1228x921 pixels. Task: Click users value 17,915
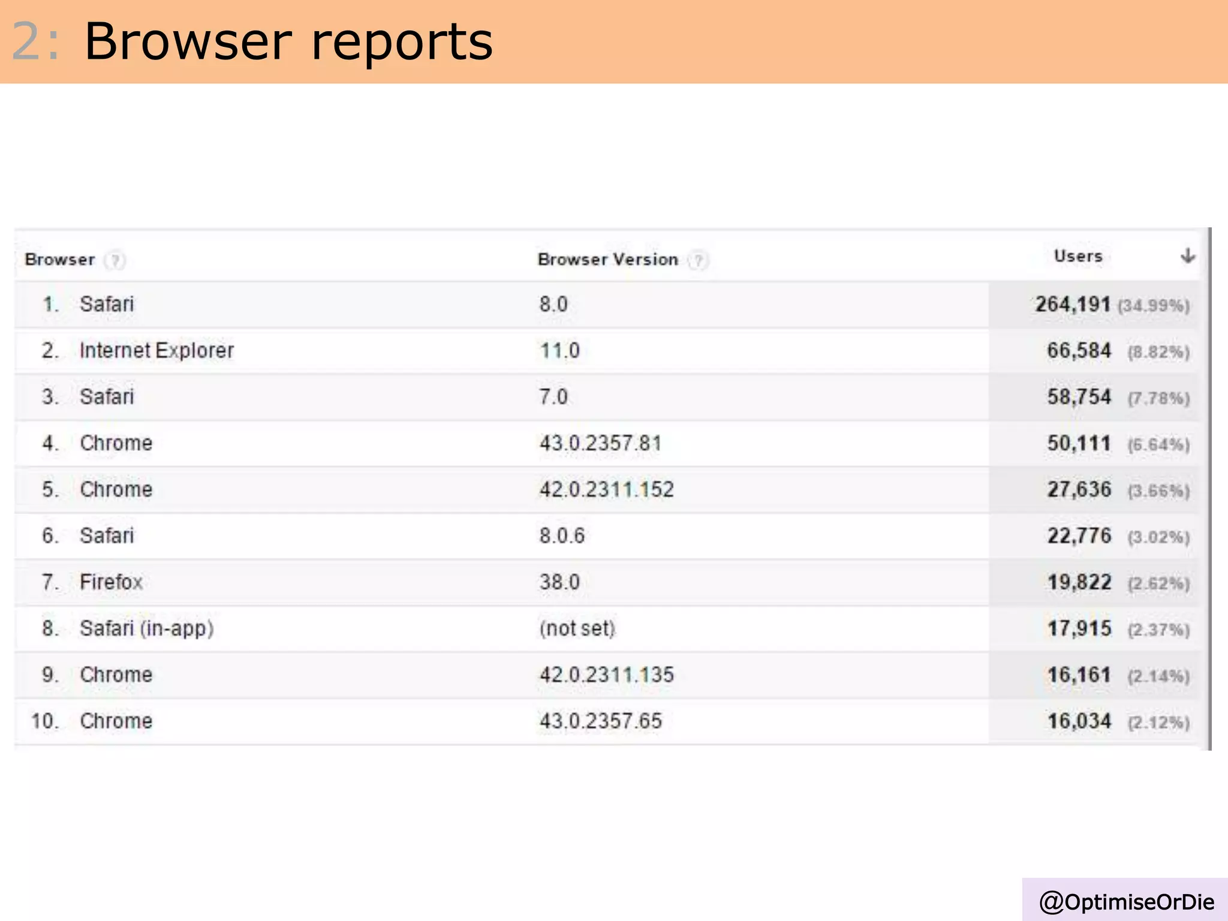(x=1079, y=628)
